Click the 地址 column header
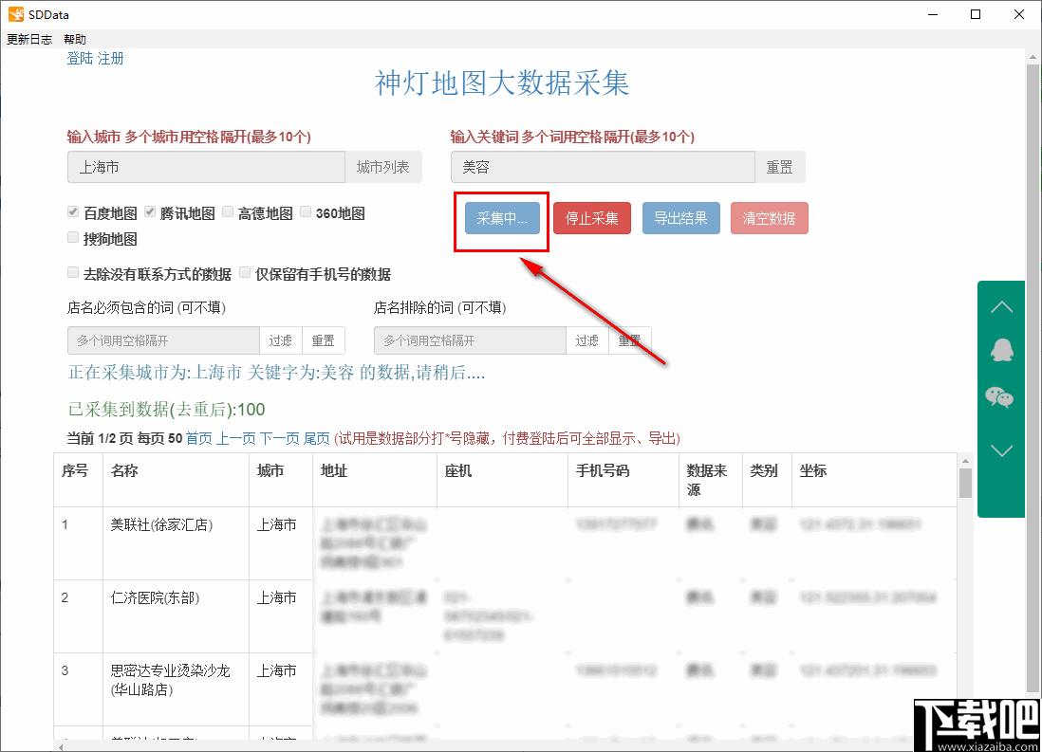 [375, 480]
